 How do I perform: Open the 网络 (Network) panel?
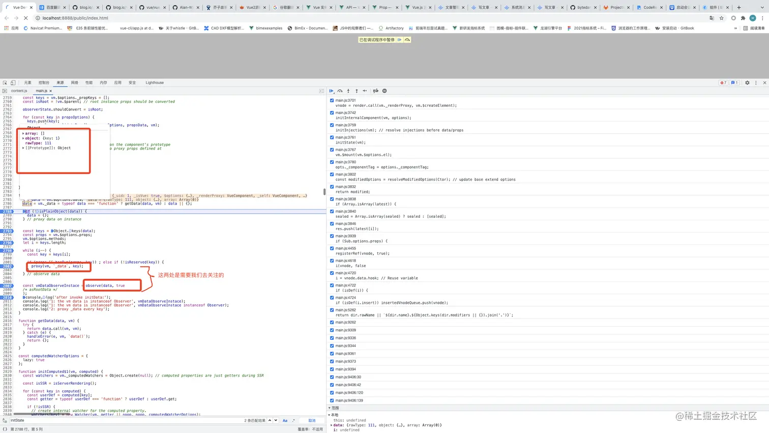[x=75, y=82]
